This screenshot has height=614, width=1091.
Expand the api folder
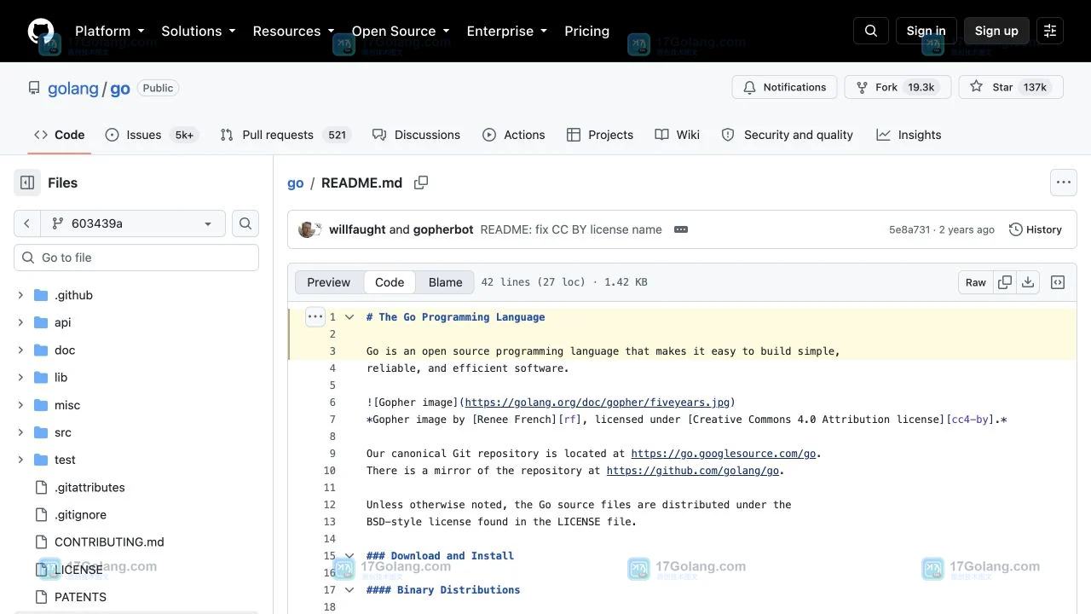(20, 322)
